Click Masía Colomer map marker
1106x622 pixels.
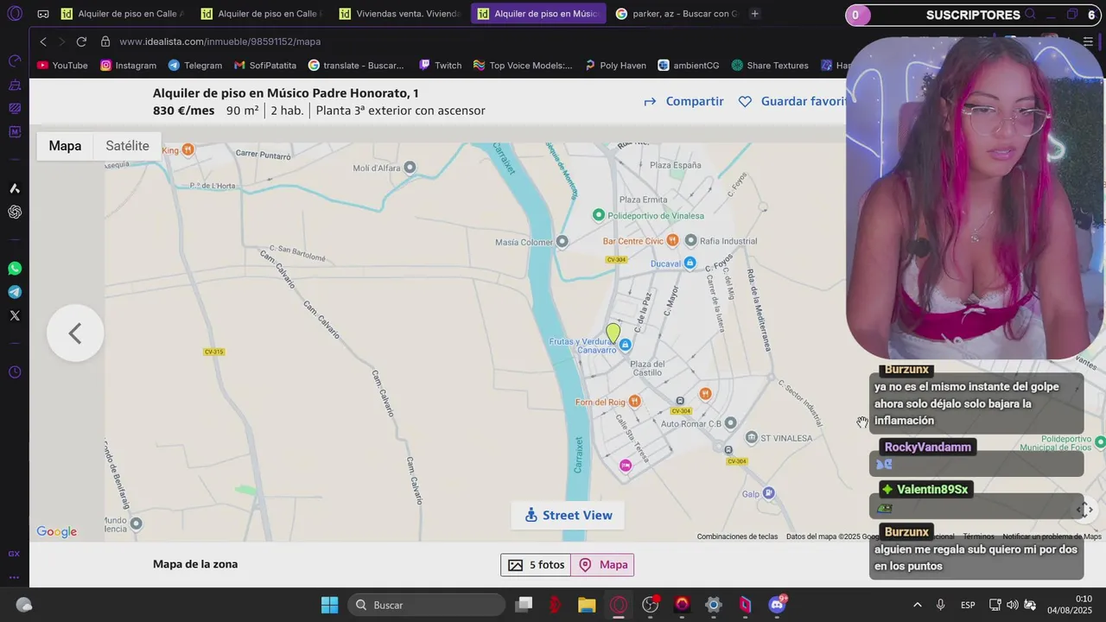(x=563, y=241)
